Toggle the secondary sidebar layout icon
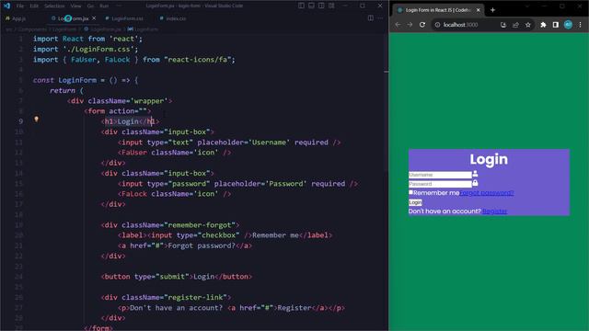 point(321,6)
